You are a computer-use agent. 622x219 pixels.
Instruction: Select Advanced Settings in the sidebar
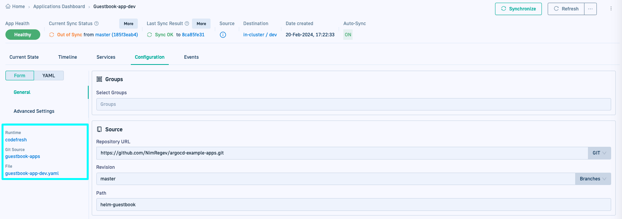point(34,111)
